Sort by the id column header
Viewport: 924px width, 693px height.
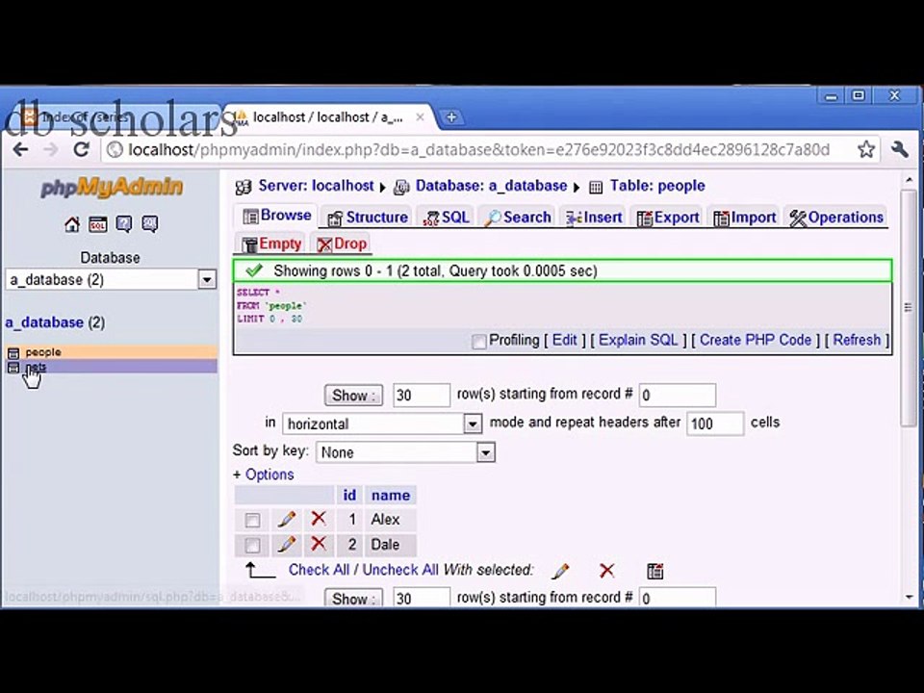349,495
